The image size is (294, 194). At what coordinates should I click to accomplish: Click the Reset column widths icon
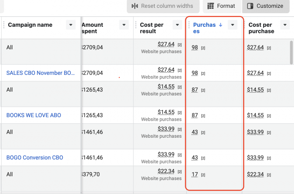point(135,6)
